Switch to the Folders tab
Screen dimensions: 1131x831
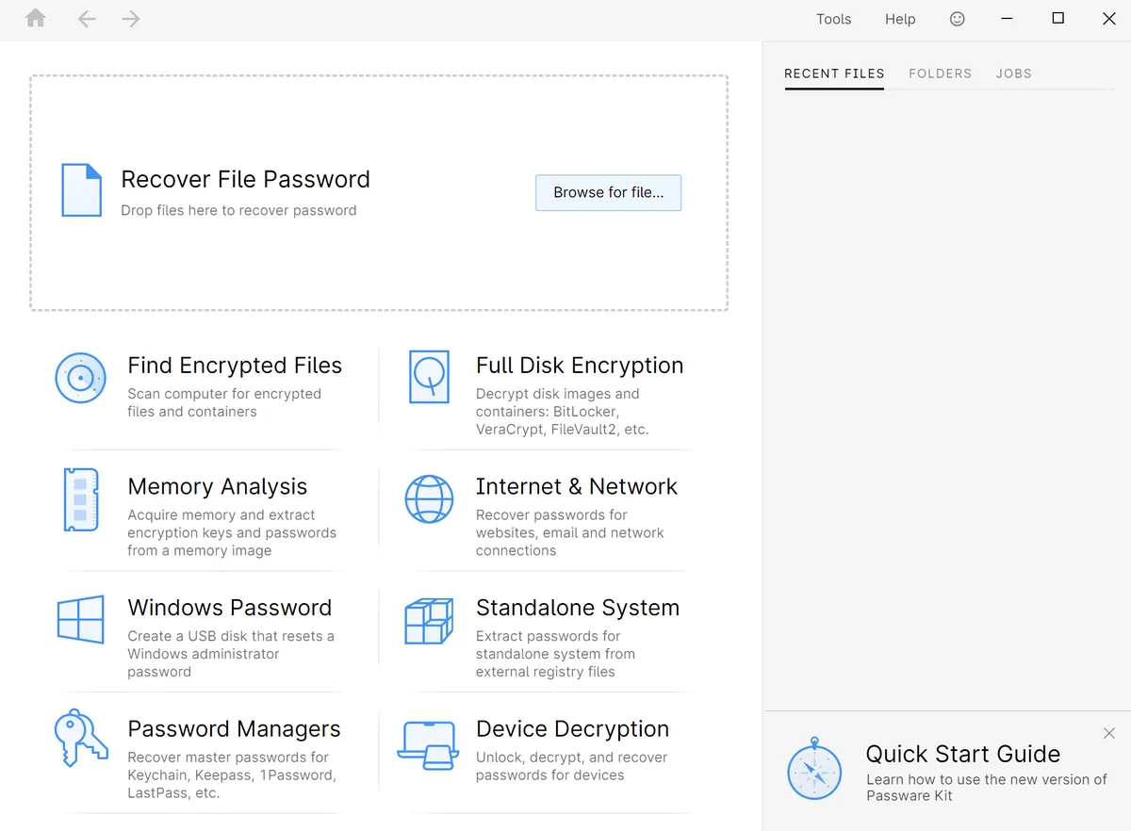pyautogui.click(x=940, y=73)
